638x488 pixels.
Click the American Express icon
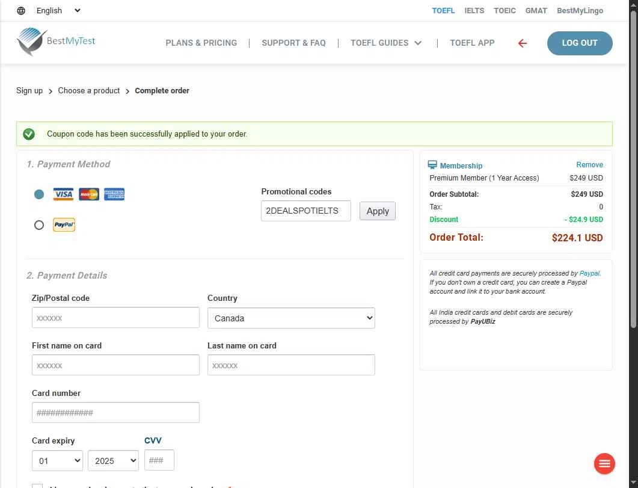(114, 194)
